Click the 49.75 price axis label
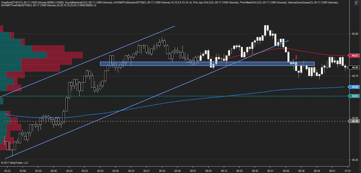This screenshot has height=173, width=361. click(355, 76)
